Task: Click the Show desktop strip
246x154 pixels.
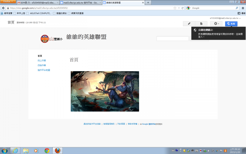Action: tap(244, 151)
